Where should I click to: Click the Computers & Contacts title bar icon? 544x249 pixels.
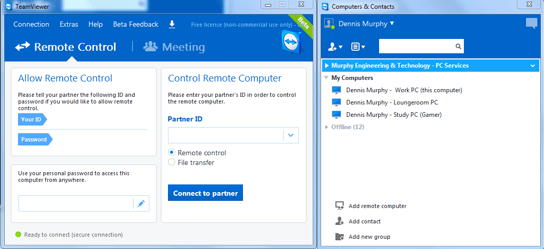pos(325,6)
